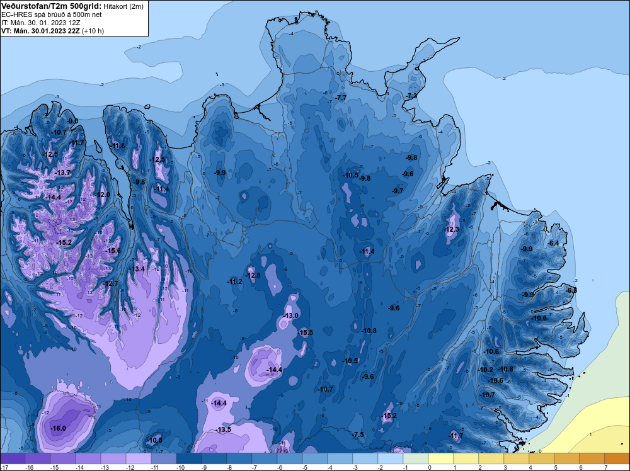Select the pale yellow legend swatch above 0
This screenshot has width=630, height=471.
click(x=441, y=458)
